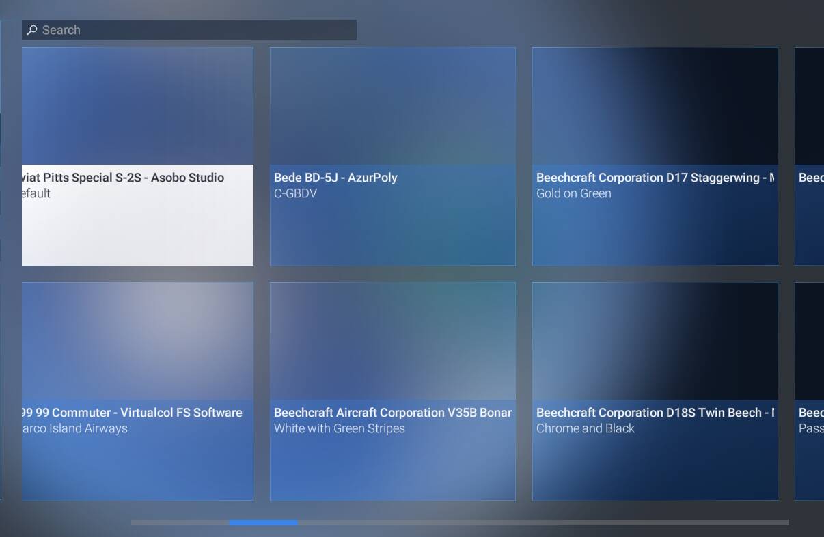Viewport: 824px width, 537px height.
Task: Open the 99 Commuter Virtualcol FS Software card
Action: (x=137, y=391)
